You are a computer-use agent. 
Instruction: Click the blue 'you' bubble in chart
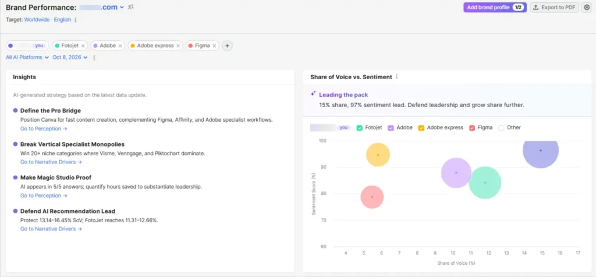541,154
